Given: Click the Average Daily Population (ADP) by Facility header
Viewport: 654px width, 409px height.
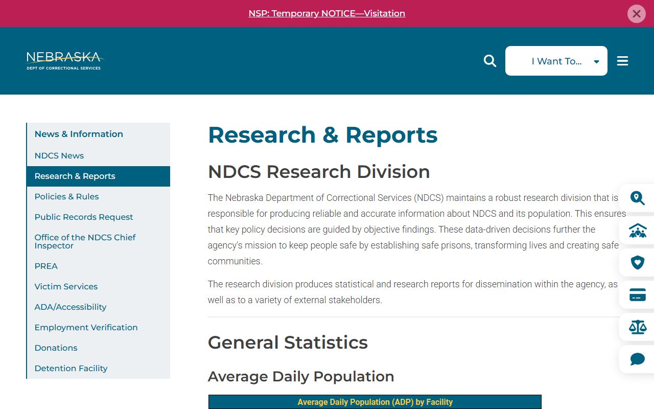Looking at the screenshot, I should pos(375,402).
